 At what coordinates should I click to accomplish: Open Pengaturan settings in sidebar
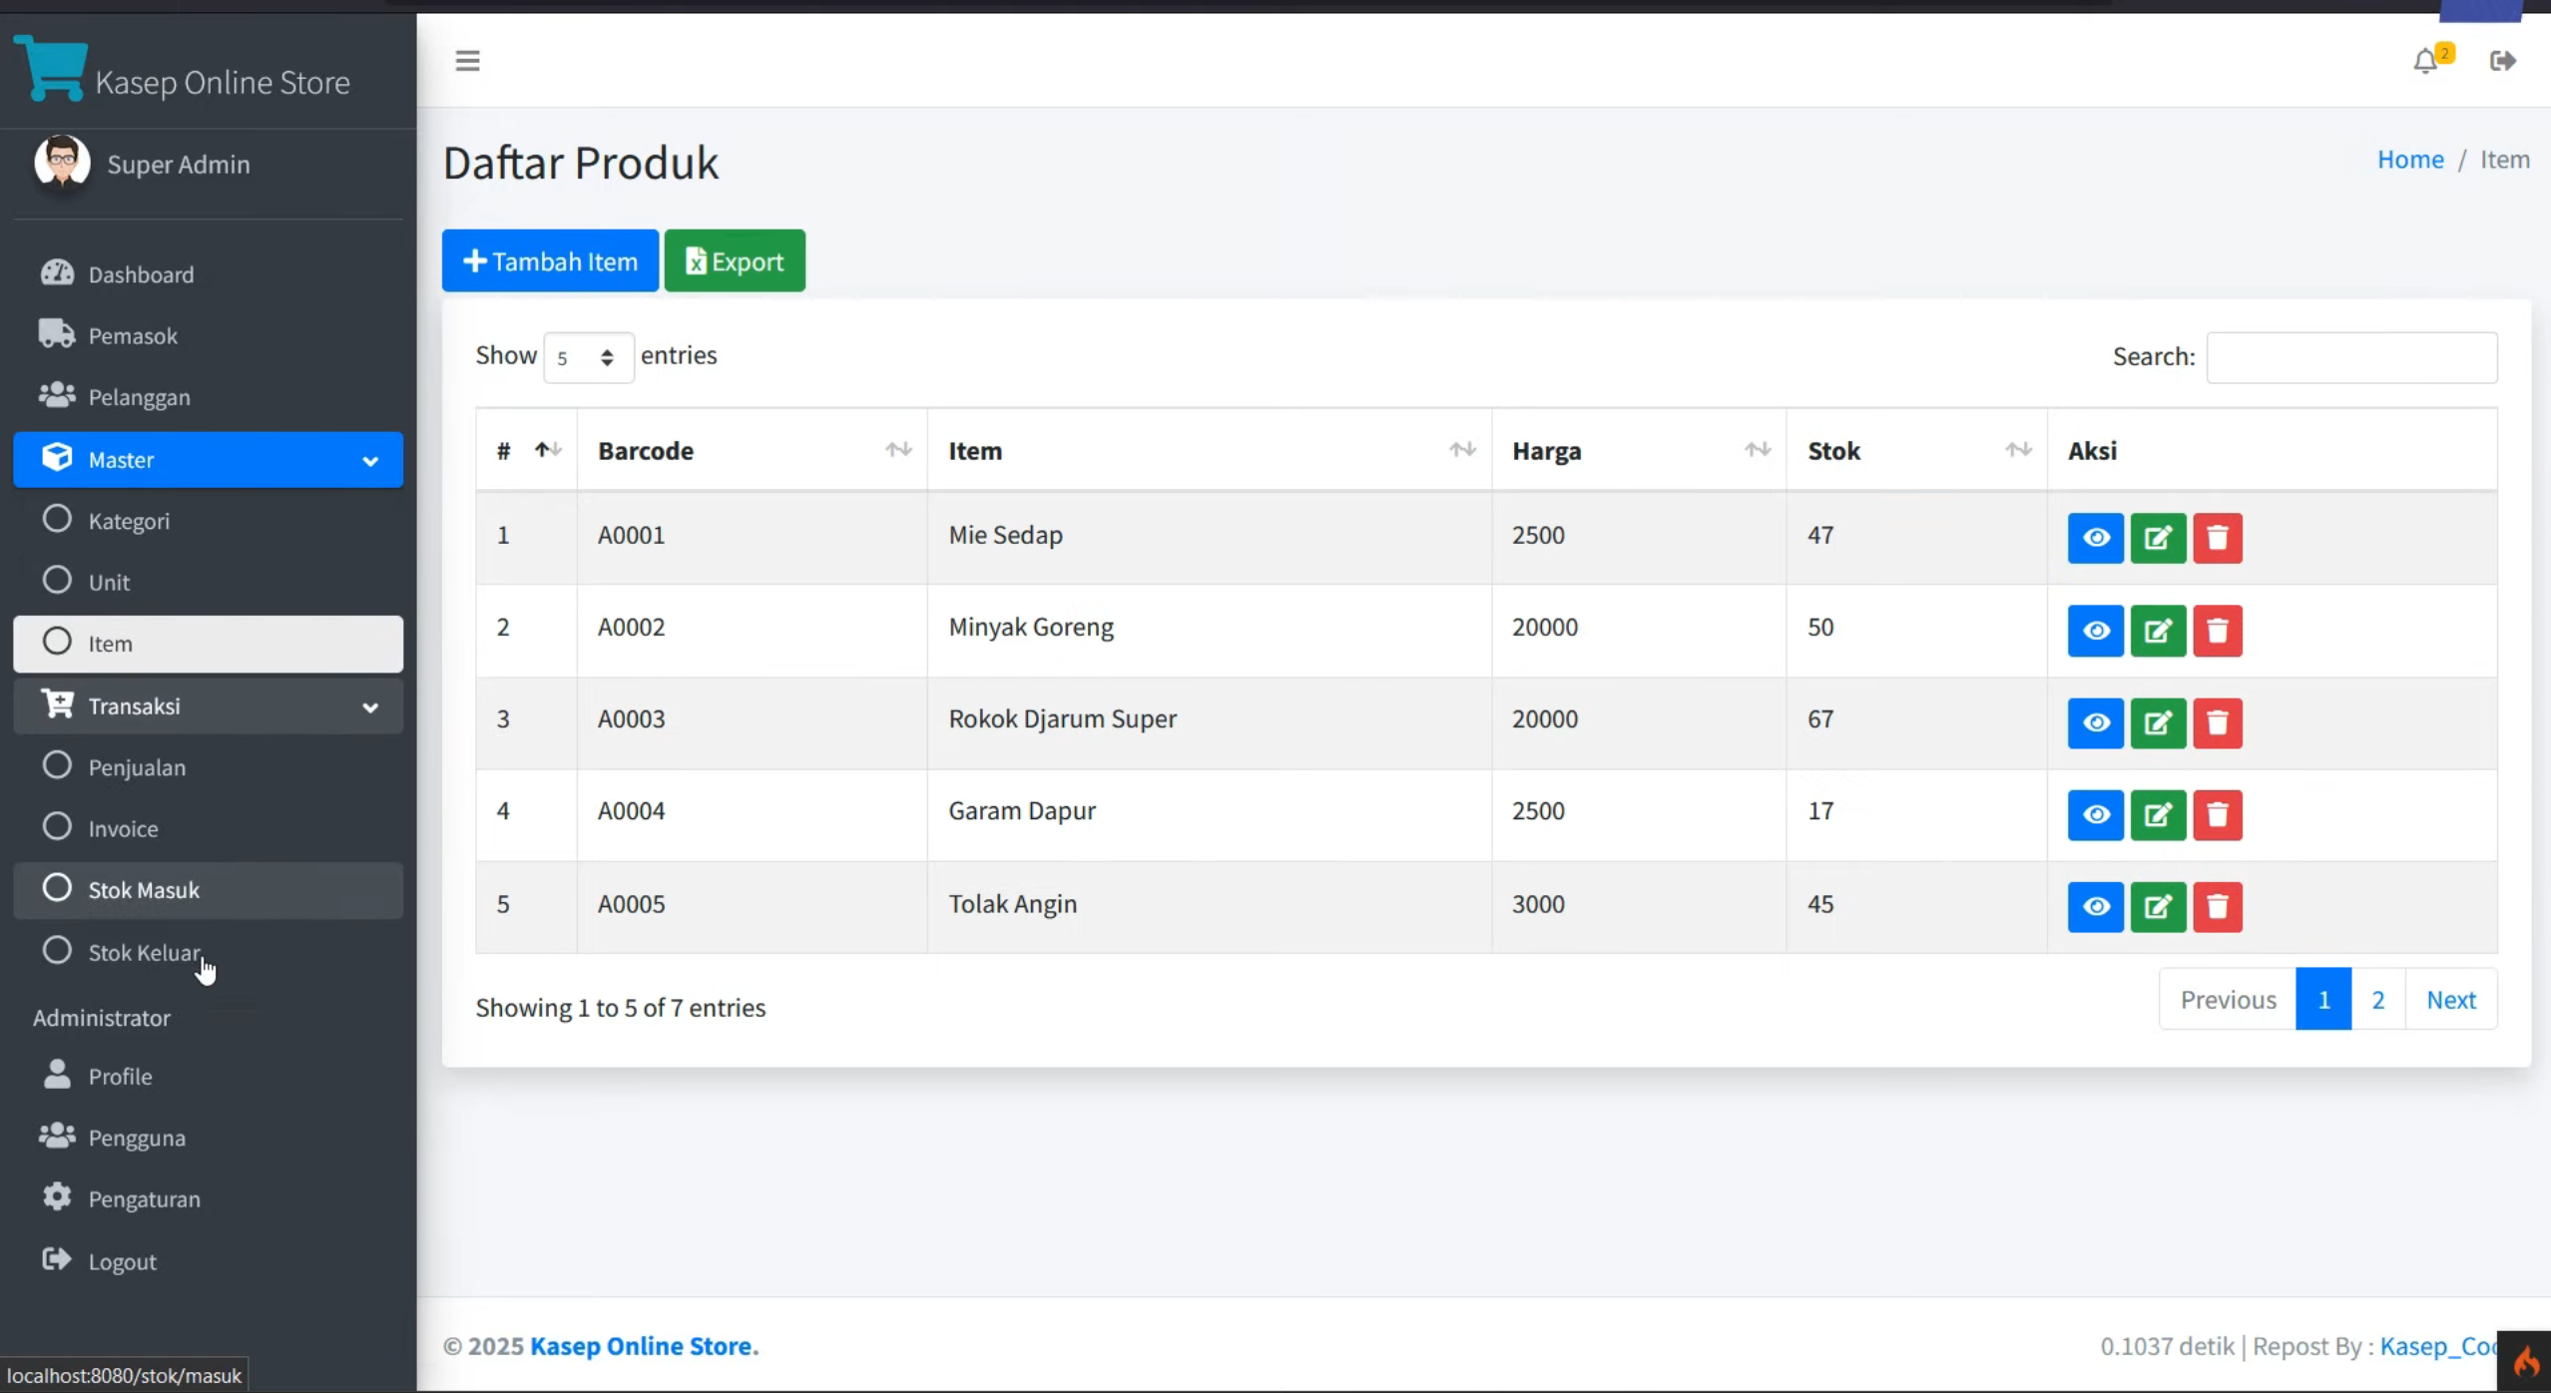point(208,1199)
